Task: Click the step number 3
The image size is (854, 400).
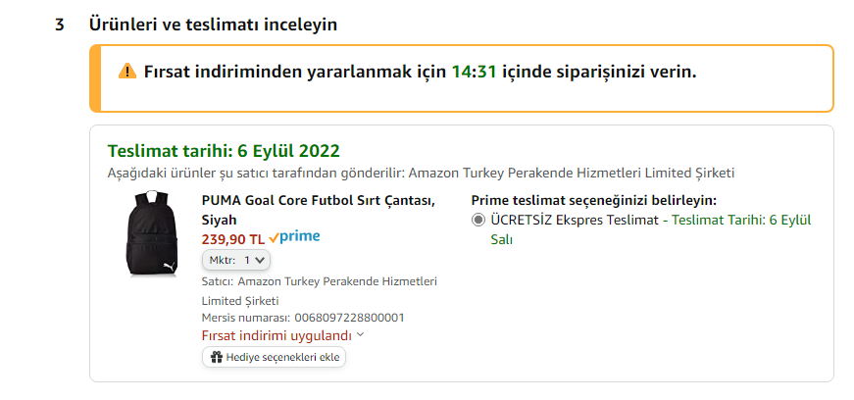Action: (60, 24)
